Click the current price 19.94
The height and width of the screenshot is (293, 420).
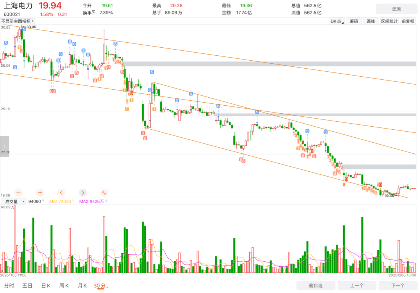50,6
